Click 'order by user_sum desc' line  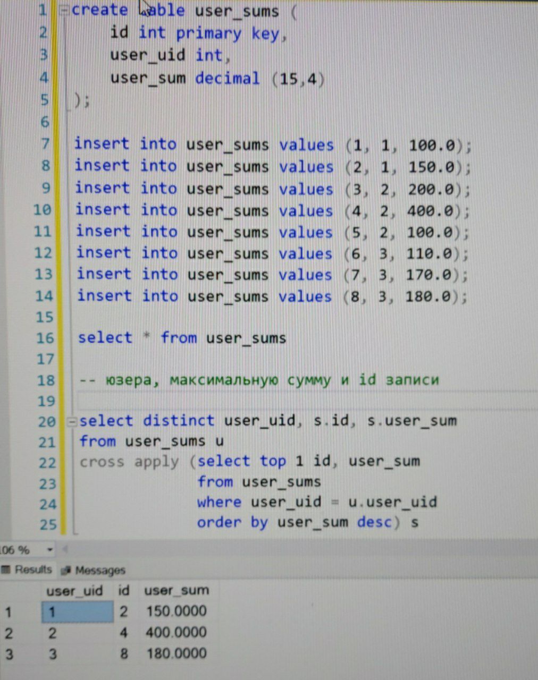[x=298, y=523]
